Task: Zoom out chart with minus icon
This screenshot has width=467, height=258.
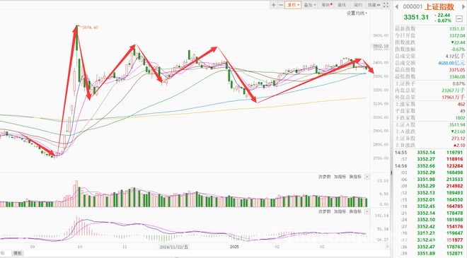Action: 281,5
